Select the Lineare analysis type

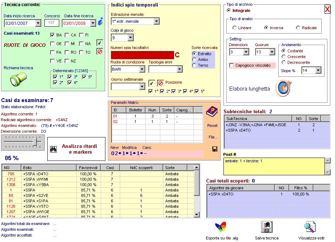tap(234, 28)
